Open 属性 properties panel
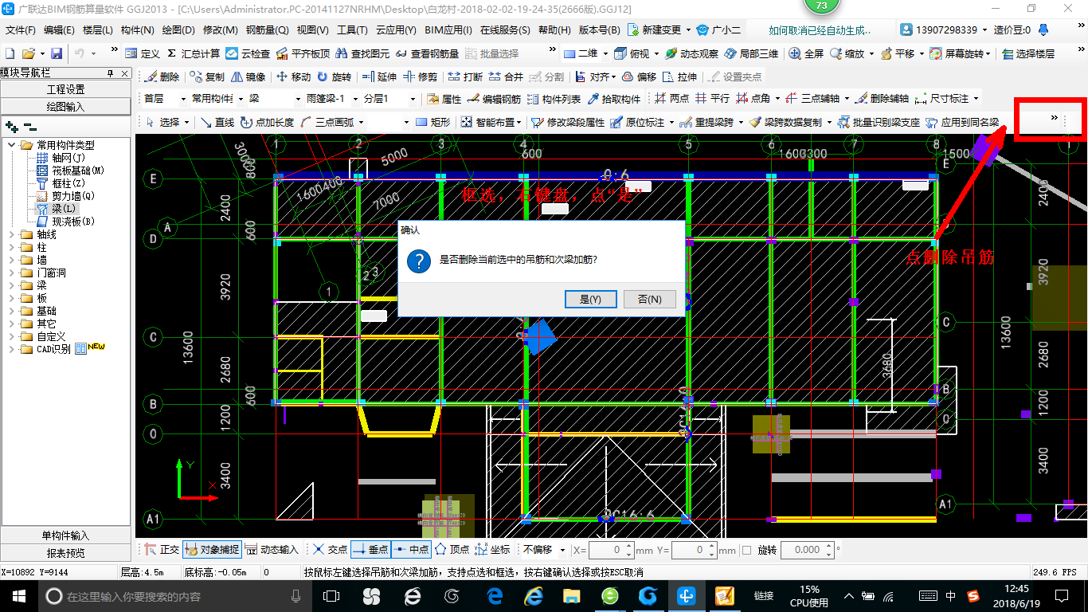 (444, 99)
